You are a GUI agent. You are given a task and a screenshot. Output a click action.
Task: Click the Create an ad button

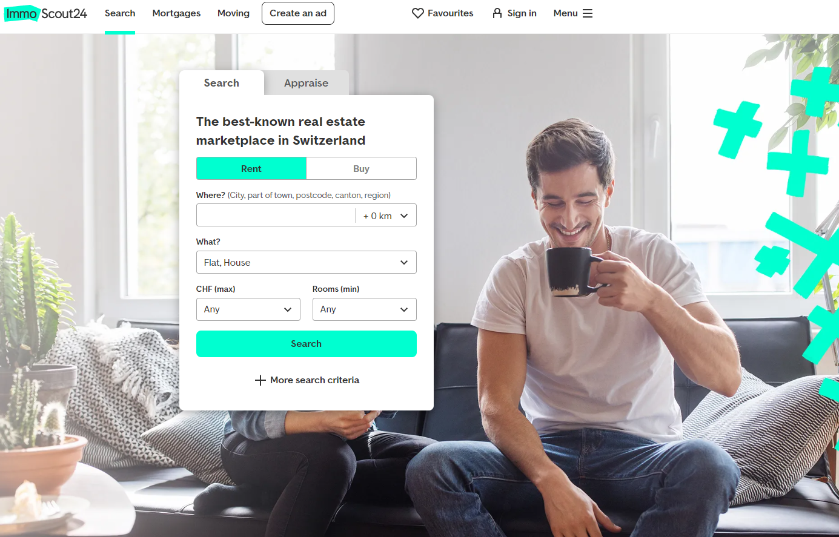(298, 13)
